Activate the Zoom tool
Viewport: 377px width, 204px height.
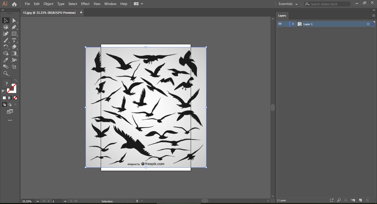click(x=6, y=74)
